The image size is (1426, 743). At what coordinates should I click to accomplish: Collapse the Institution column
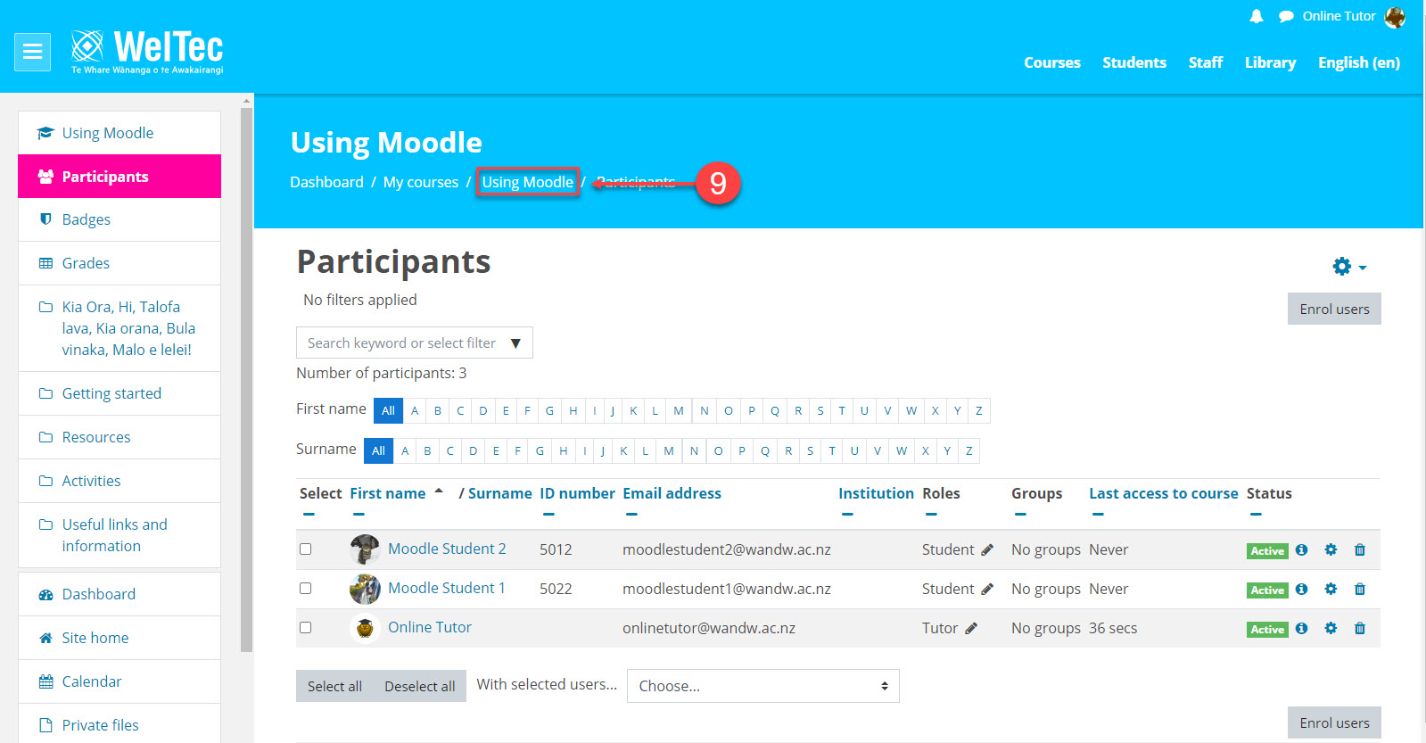847,515
